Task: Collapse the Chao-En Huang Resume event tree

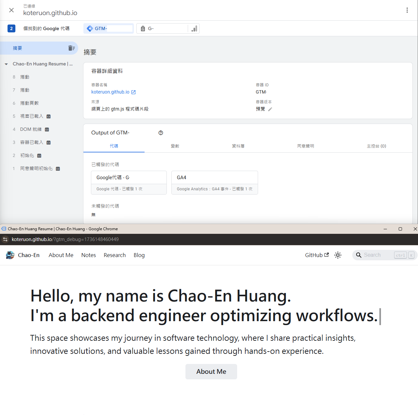Action: (6, 64)
